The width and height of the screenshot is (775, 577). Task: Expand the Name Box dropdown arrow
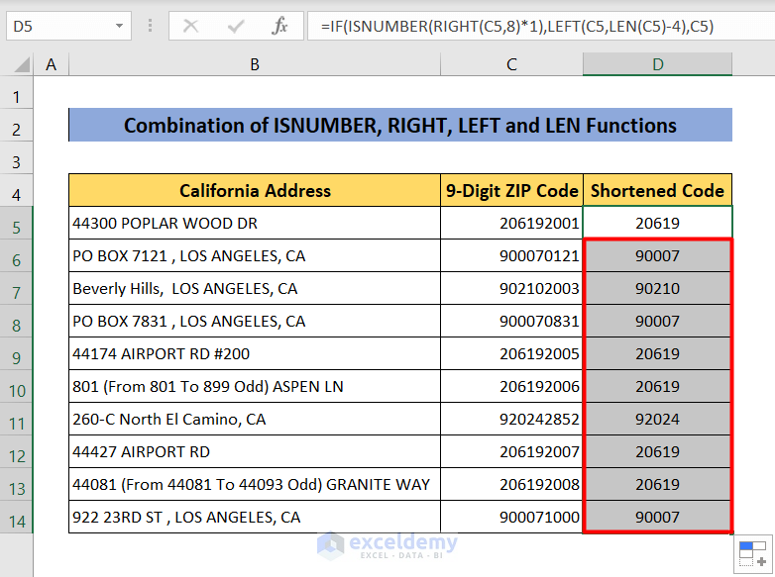119,27
